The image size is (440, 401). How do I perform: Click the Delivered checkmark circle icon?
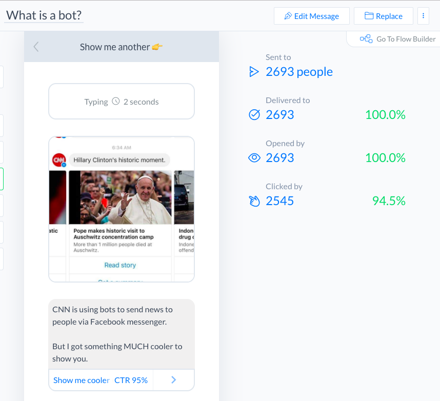tap(254, 115)
